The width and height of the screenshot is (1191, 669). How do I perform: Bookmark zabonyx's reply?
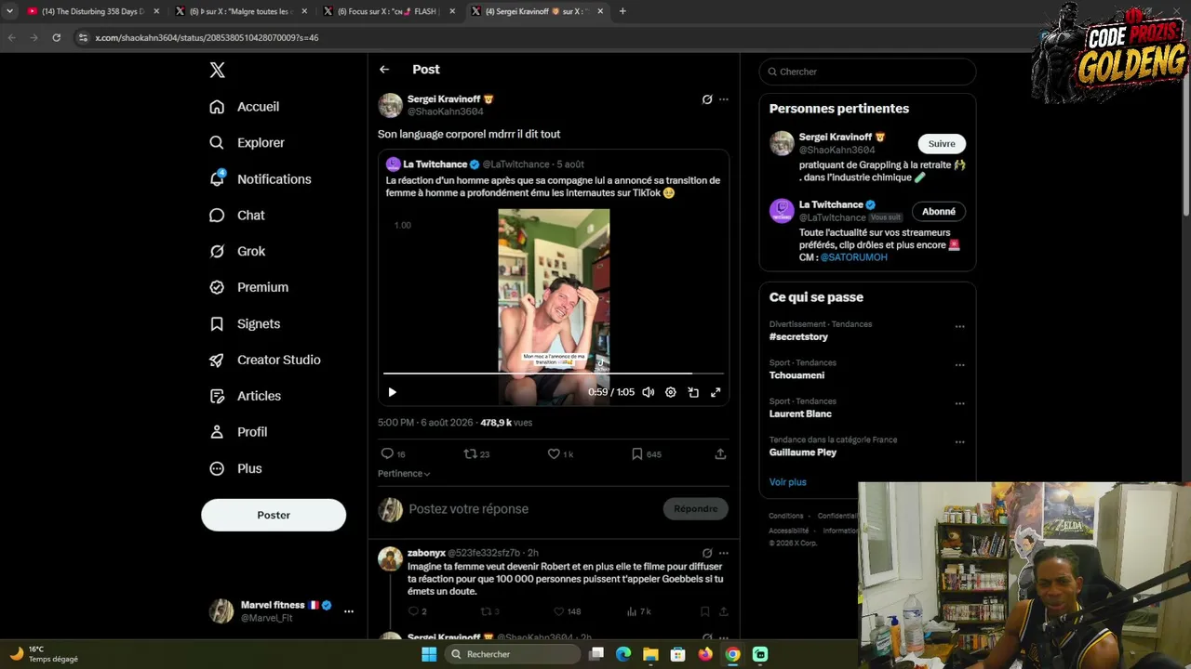pyautogui.click(x=704, y=611)
